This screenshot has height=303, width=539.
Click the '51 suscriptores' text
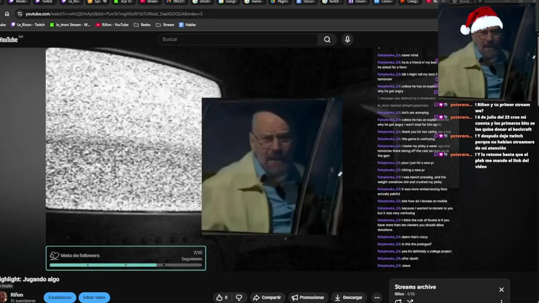tap(23, 301)
